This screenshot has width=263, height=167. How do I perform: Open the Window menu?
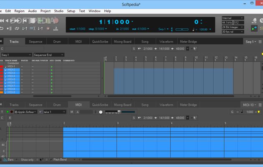94,11
